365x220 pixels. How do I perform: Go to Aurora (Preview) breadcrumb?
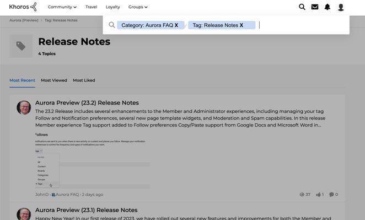[x=24, y=20]
